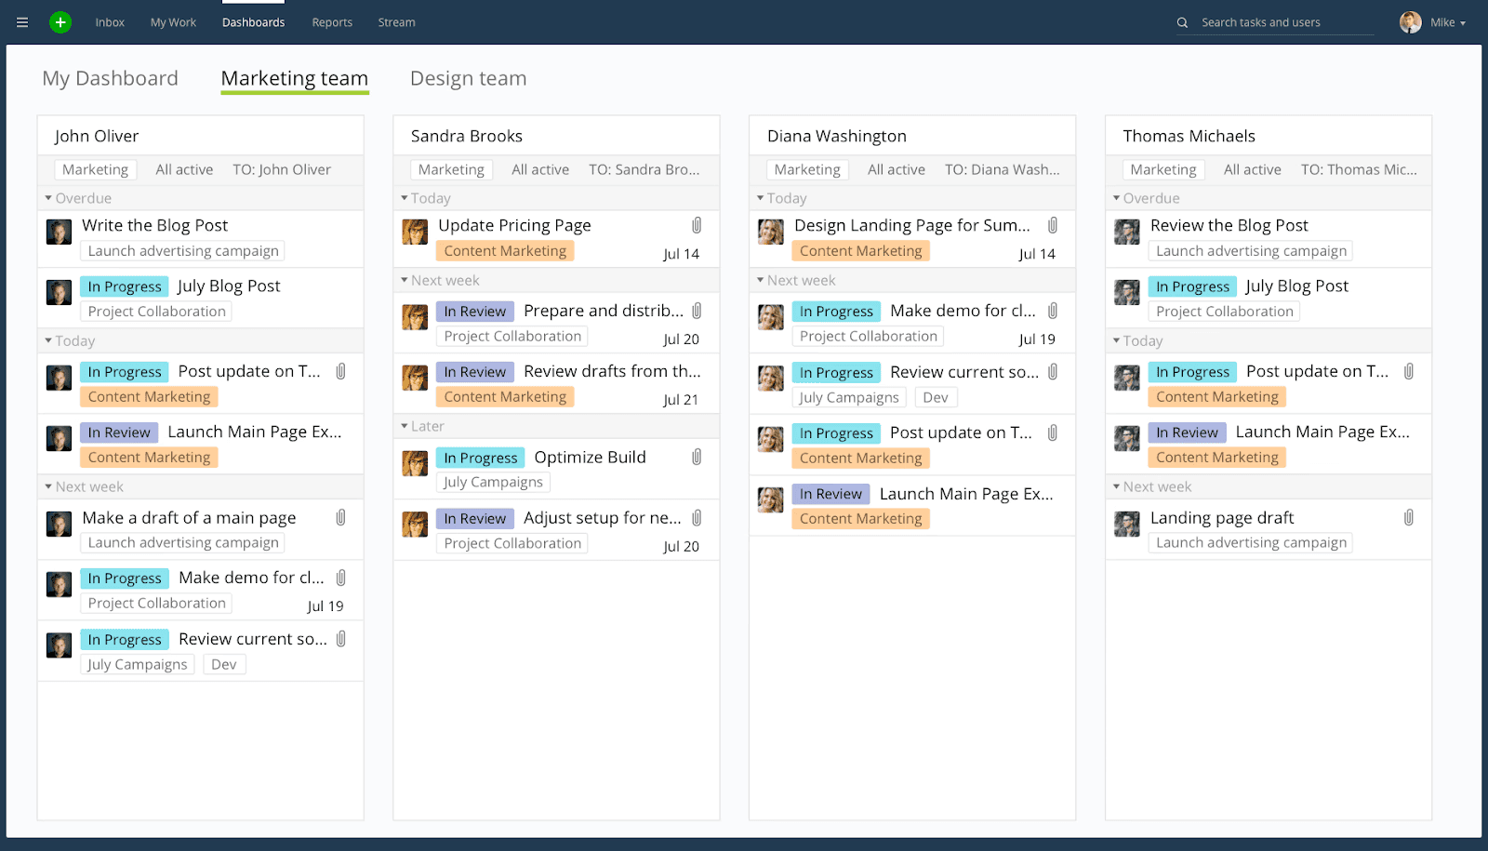Click the hamburger menu icon
Image resolution: width=1488 pixels, height=851 pixels.
coord(21,21)
